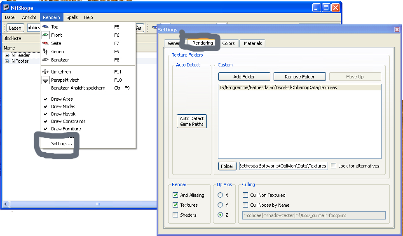Click the texture folder path input field
This screenshot has height=236, width=403.
pos(283,166)
